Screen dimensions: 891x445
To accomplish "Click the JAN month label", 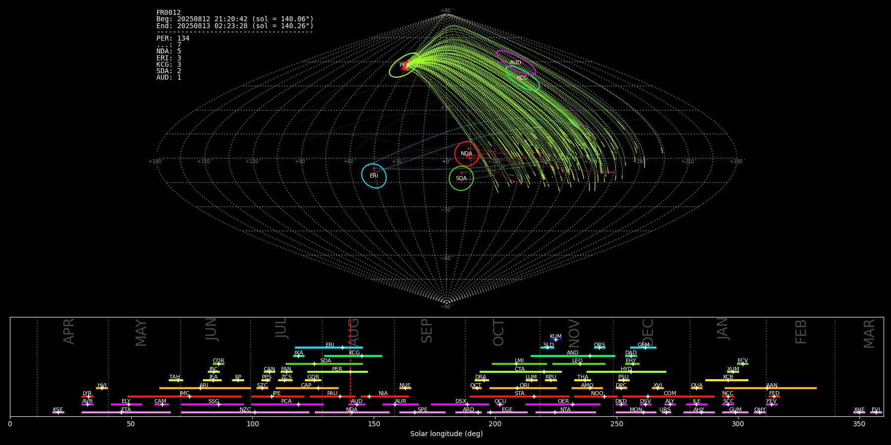I will (x=723, y=329).
